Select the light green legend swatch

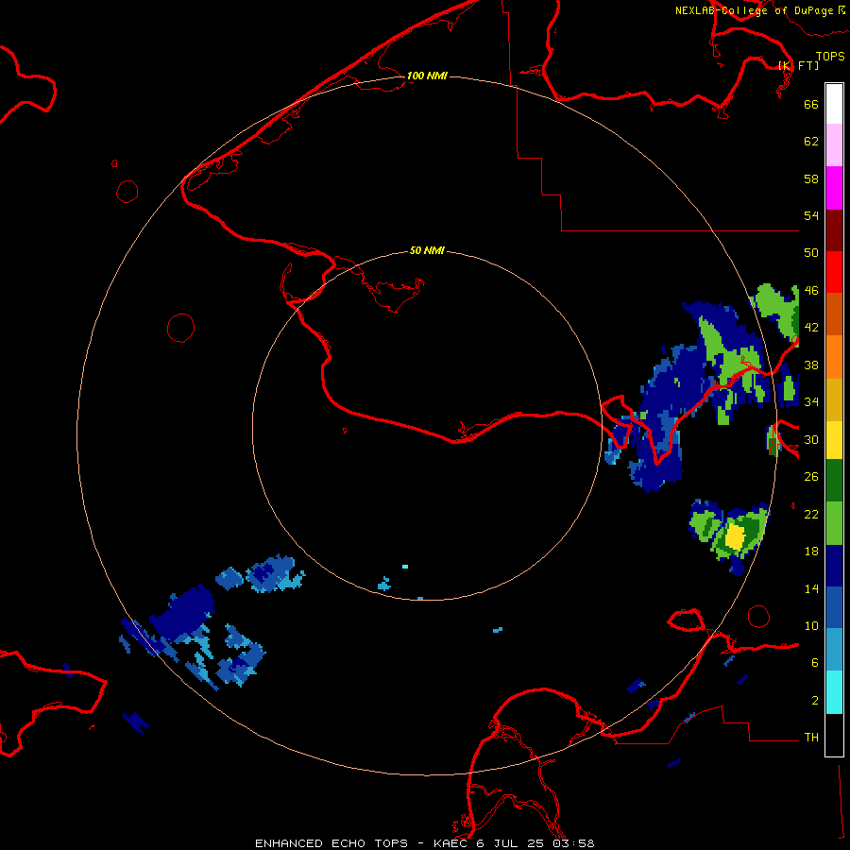(834, 523)
